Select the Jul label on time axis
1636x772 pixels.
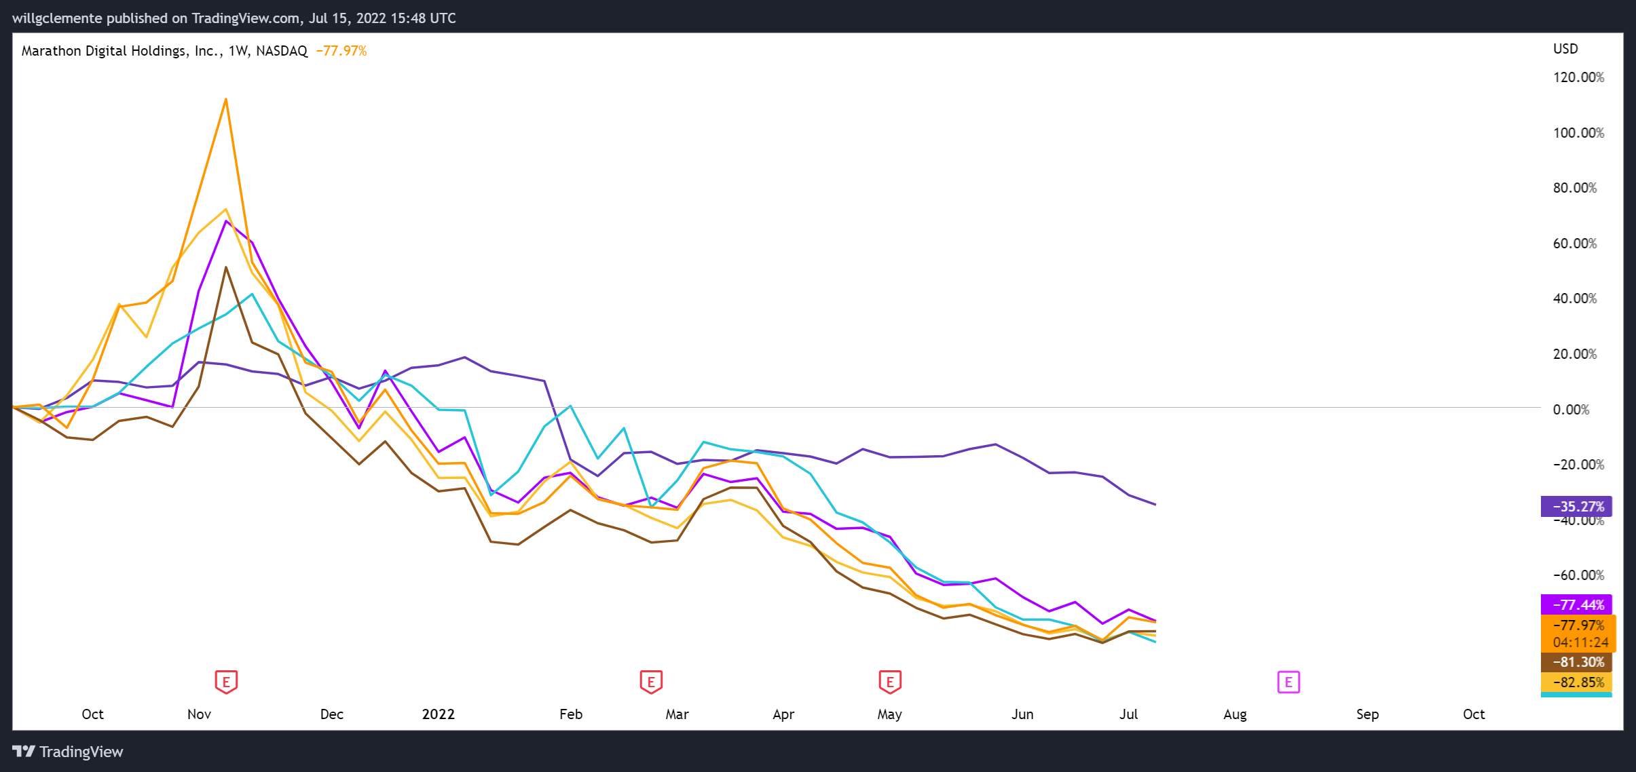pyautogui.click(x=1128, y=714)
